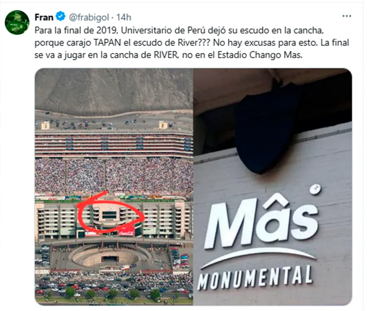The height and width of the screenshot is (311, 367).
Task: Click the blue verified badge icon
Action: pos(61,16)
